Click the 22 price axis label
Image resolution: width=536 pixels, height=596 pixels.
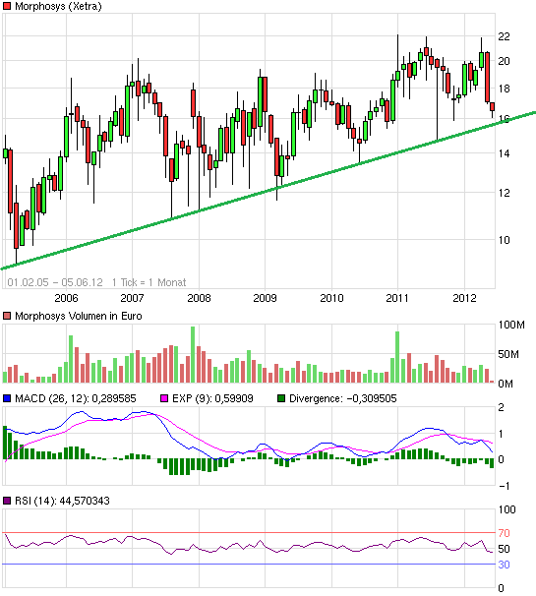(504, 36)
